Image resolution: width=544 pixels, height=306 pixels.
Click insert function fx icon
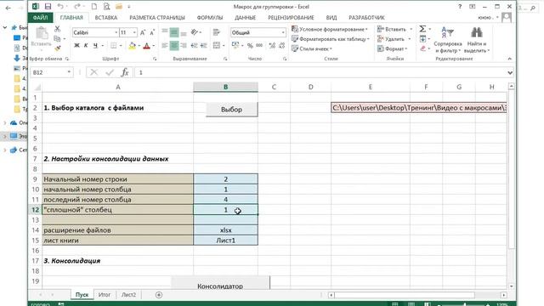[125, 72]
